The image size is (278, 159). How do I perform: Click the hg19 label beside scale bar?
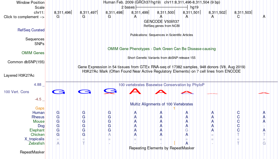(194, 7)
